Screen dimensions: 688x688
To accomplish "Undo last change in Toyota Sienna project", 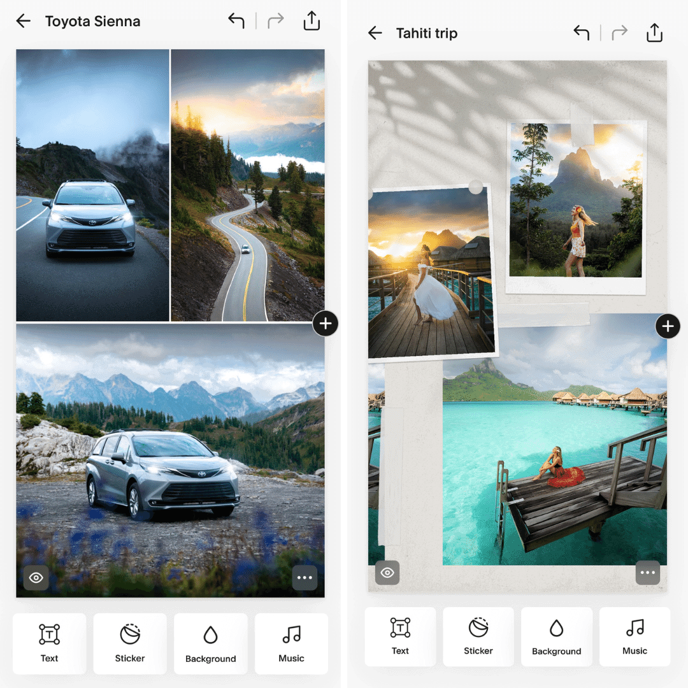I will pyautogui.click(x=236, y=20).
